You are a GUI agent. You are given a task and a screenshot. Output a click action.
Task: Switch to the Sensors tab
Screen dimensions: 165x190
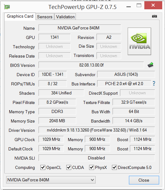click(x=45, y=17)
